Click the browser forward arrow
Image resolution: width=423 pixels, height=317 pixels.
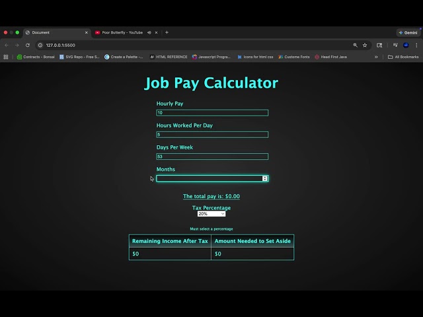tap(17, 46)
